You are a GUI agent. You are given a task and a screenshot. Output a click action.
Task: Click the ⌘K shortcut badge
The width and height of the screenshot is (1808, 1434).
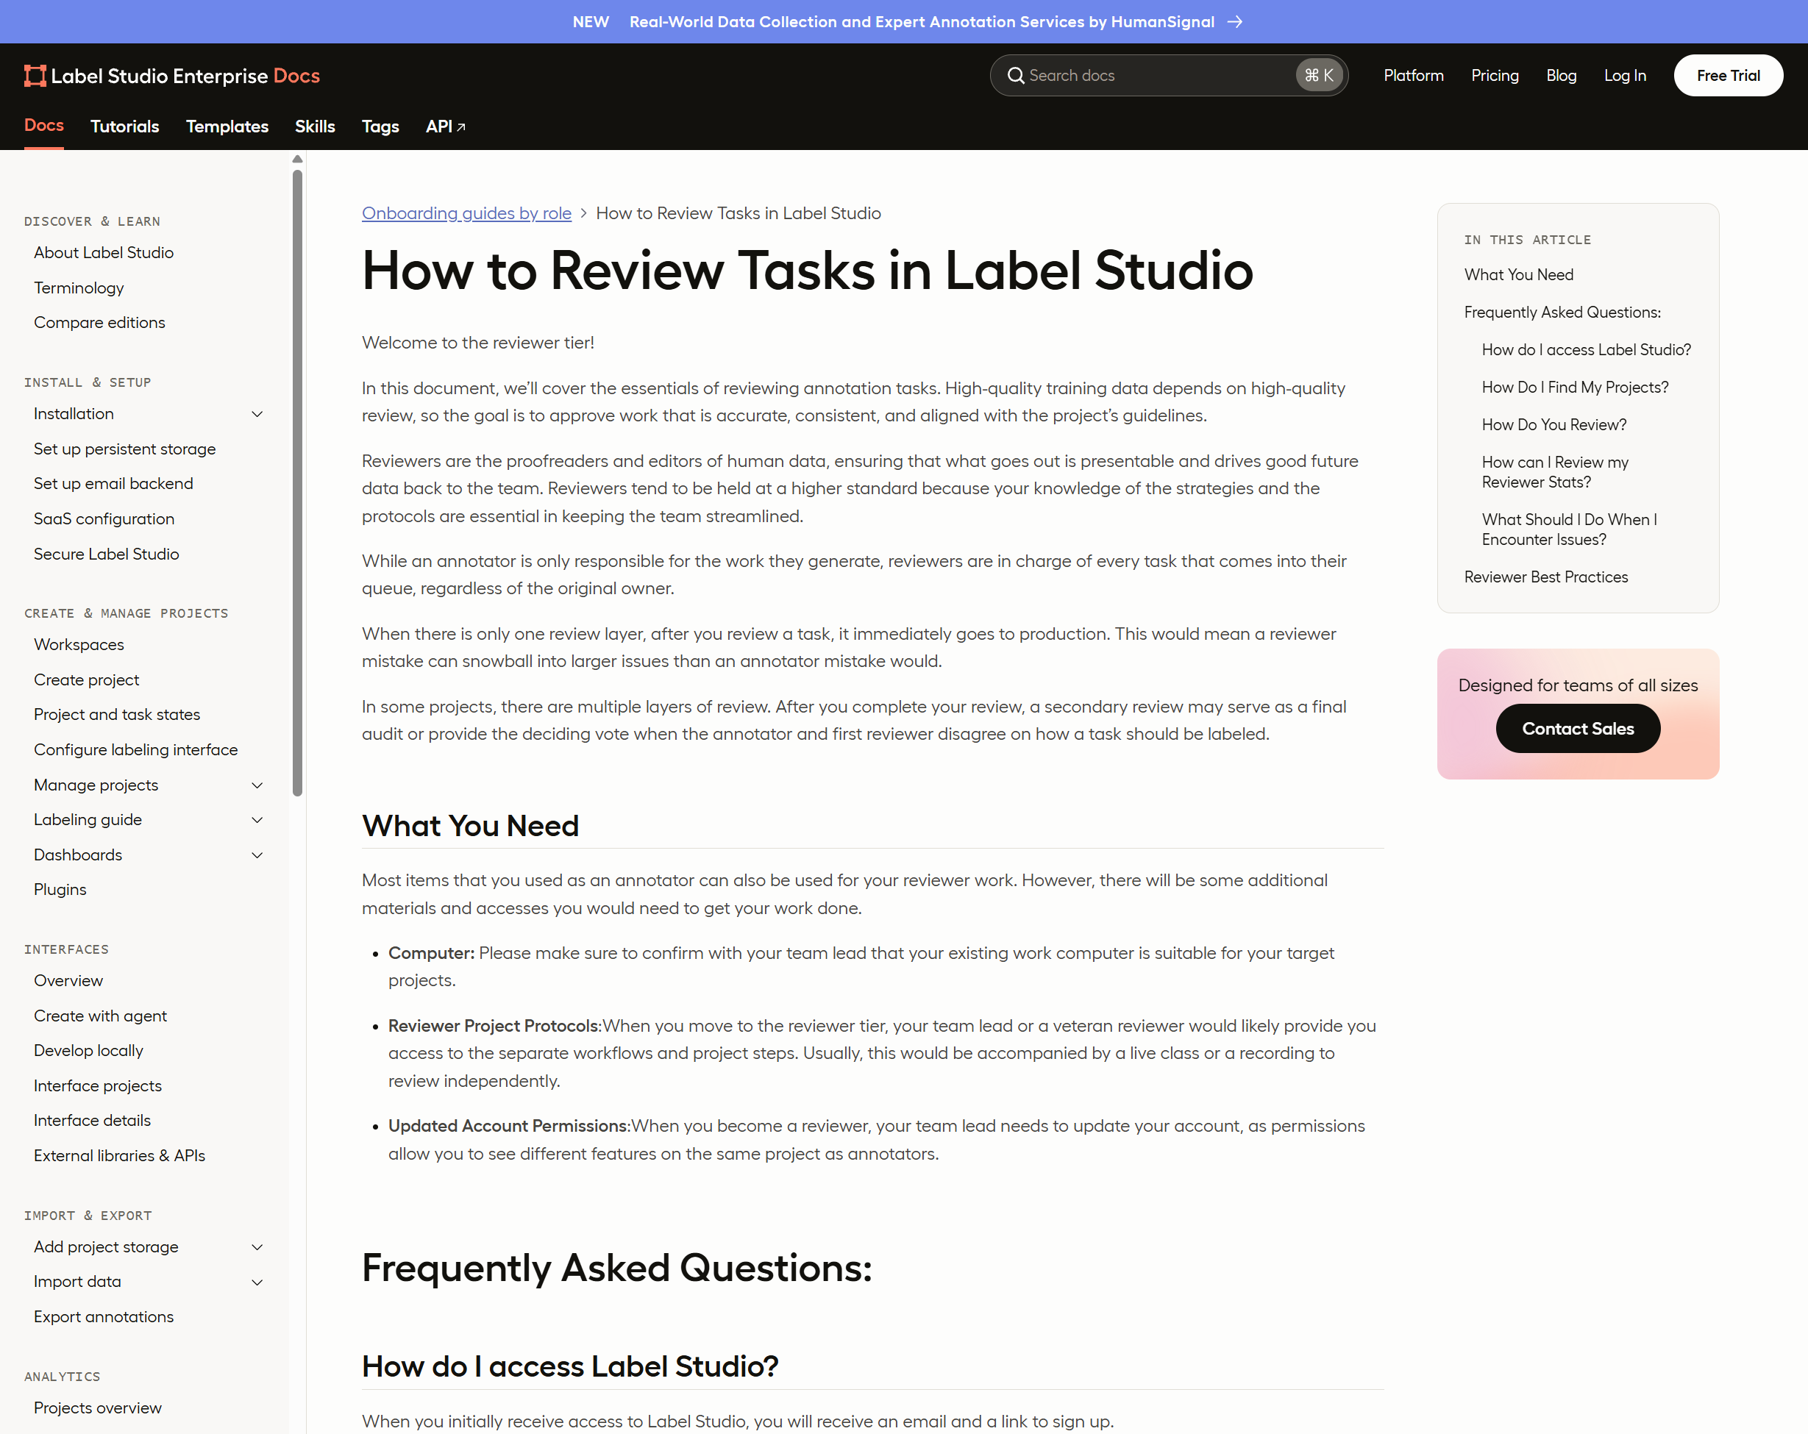pyautogui.click(x=1319, y=76)
